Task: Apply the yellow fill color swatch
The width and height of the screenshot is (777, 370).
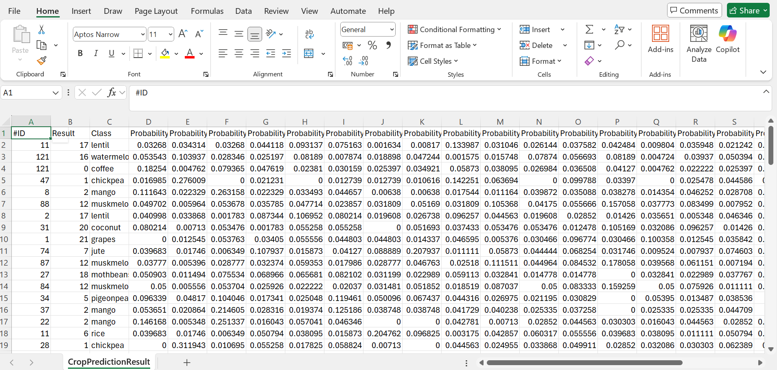Action: click(x=165, y=54)
